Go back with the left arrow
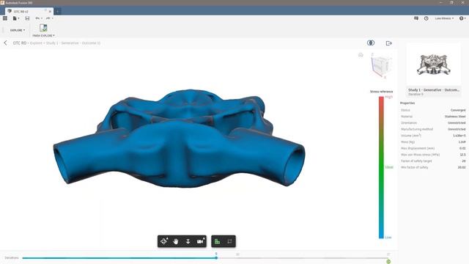 pos(5,43)
